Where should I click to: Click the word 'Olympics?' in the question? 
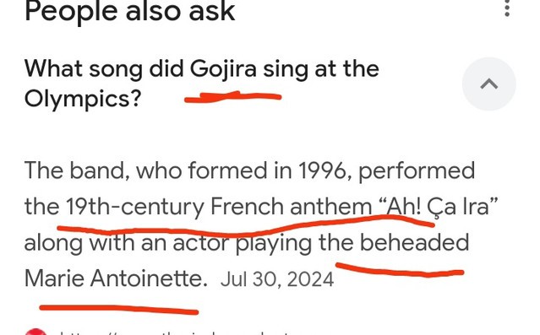pyautogui.click(x=83, y=99)
